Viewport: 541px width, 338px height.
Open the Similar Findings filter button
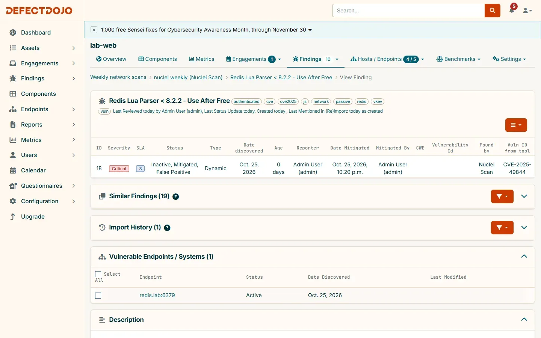[502, 196]
